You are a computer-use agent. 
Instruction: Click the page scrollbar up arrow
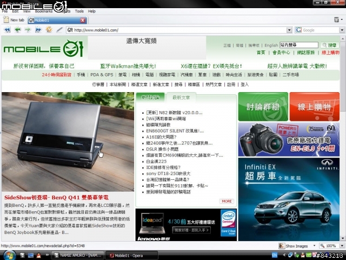pyautogui.click(x=342, y=39)
